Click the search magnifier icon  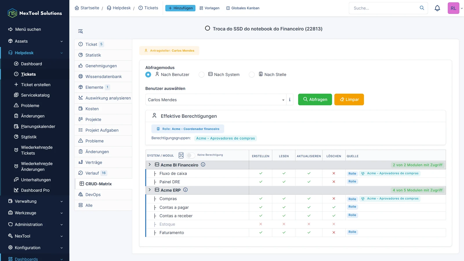point(422,8)
